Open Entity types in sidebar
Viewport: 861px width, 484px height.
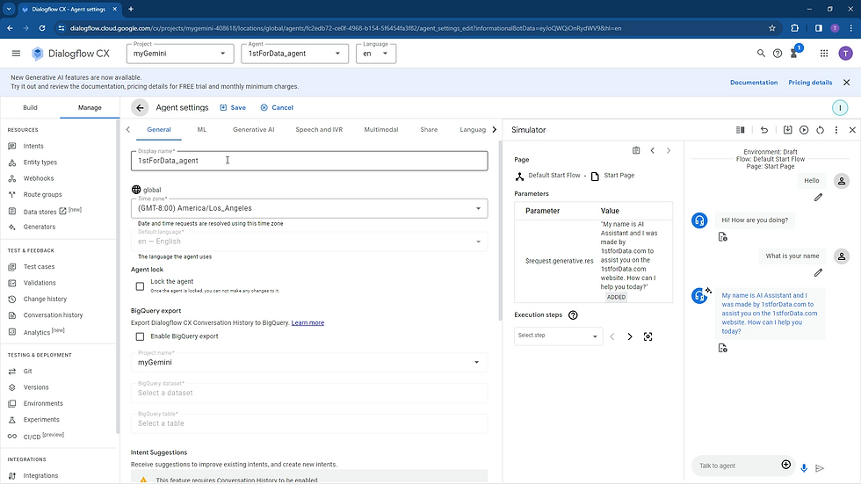(x=40, y=163)
